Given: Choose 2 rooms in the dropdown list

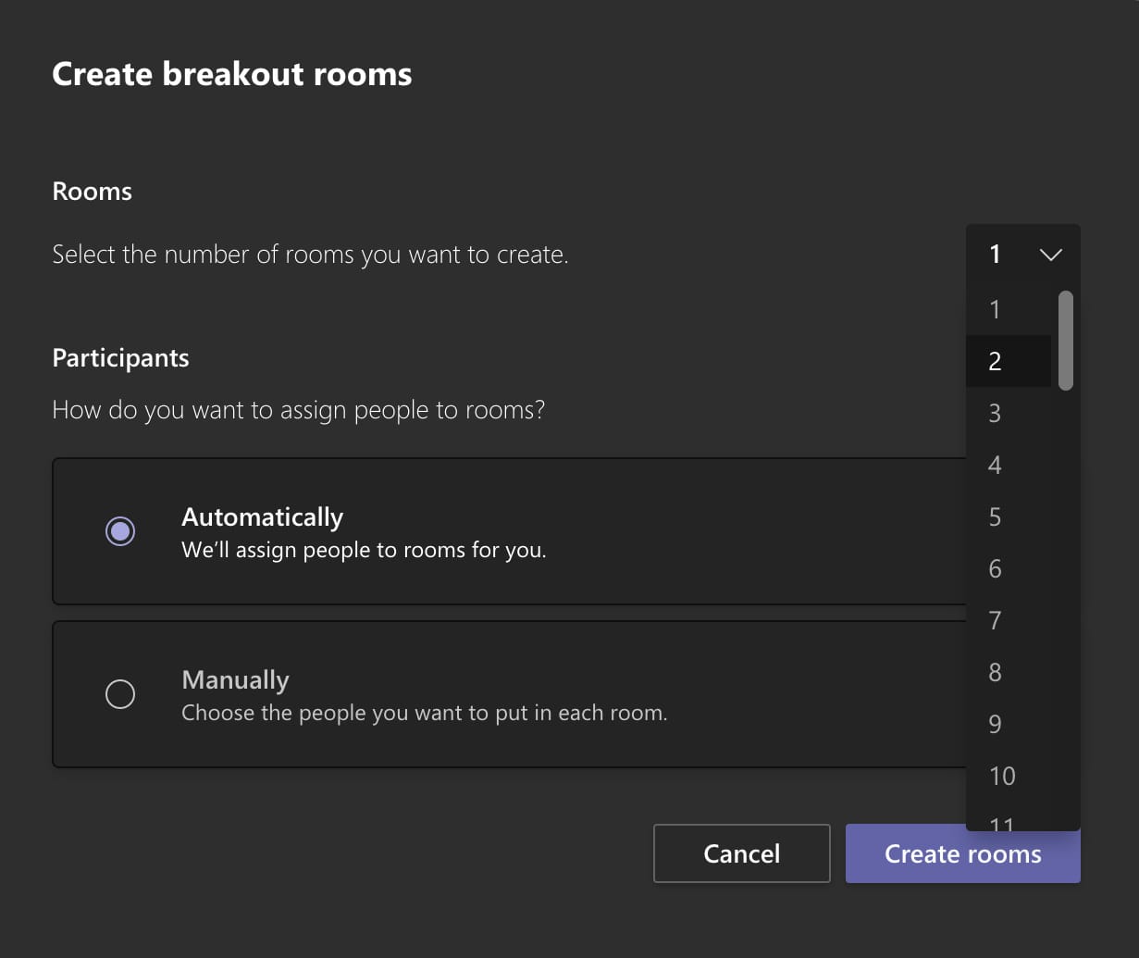Looking at the screenshot, I should click(x=996, y=361).
